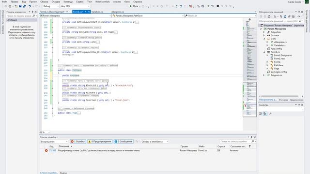310x174 pixels.
Task: Click the Property Pages wrench icon
Action: (270, 114)
